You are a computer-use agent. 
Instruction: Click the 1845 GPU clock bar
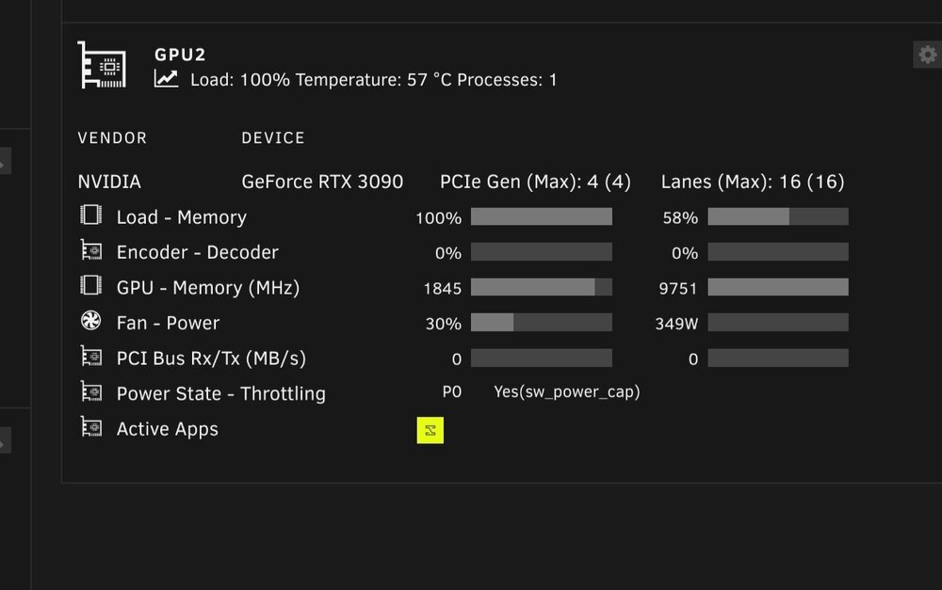point(542,287)
